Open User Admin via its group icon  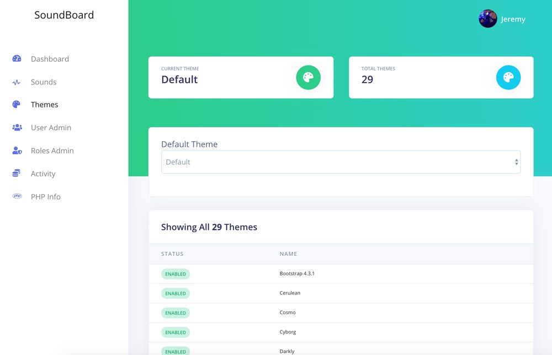[x=16, y=127]
